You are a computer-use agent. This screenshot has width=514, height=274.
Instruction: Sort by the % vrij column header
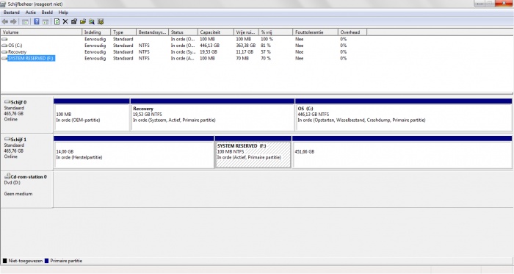(275, 32)
